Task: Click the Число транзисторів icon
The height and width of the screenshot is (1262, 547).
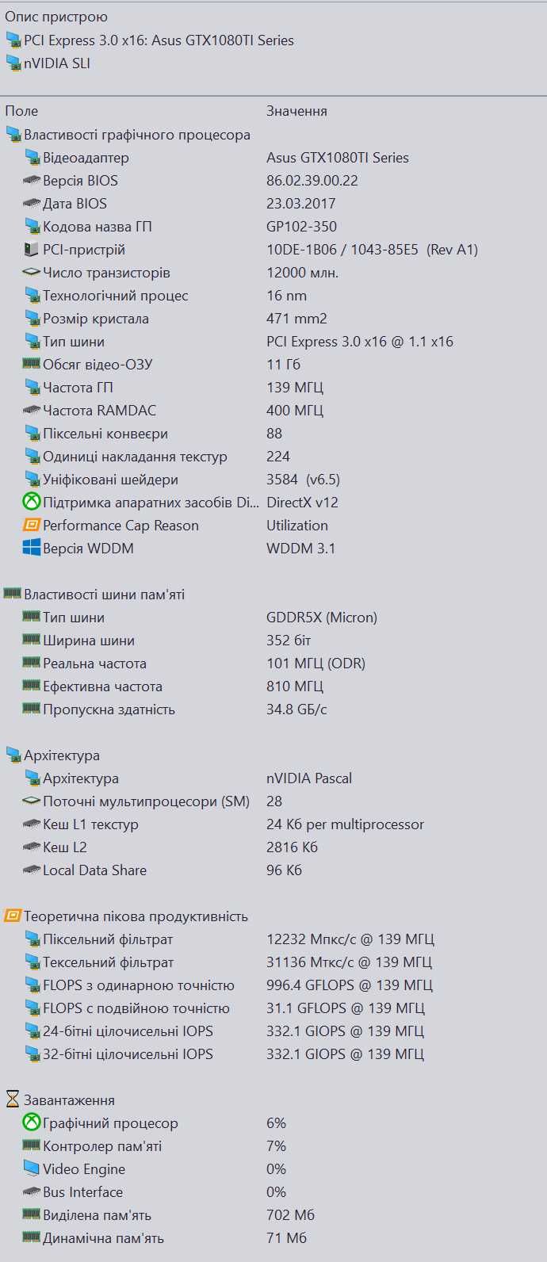Action: 32,273
